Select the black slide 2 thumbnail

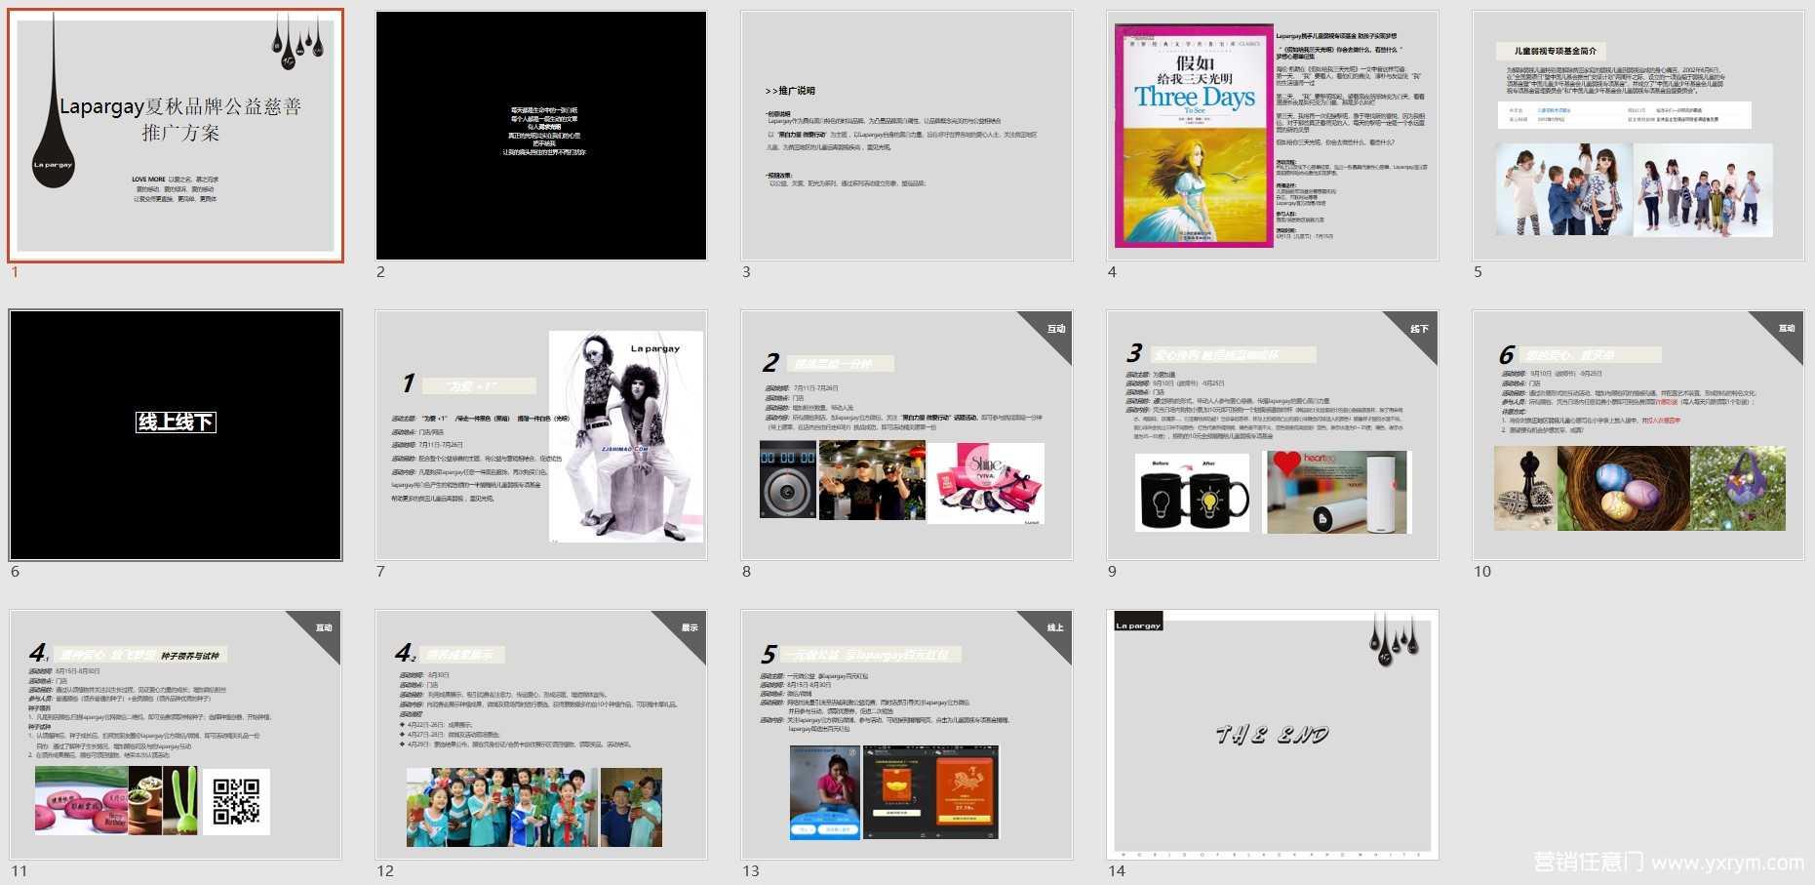[x=541, y=136]
